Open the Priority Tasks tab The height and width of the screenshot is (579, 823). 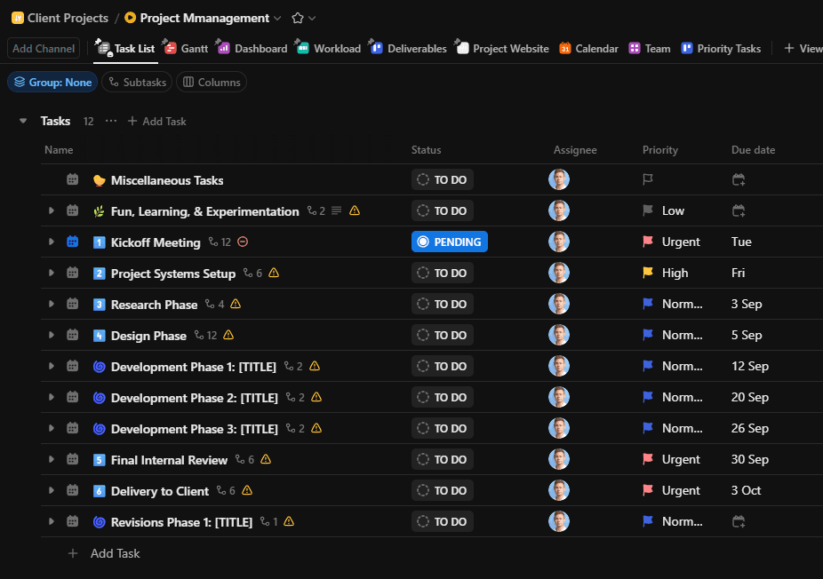721,48
